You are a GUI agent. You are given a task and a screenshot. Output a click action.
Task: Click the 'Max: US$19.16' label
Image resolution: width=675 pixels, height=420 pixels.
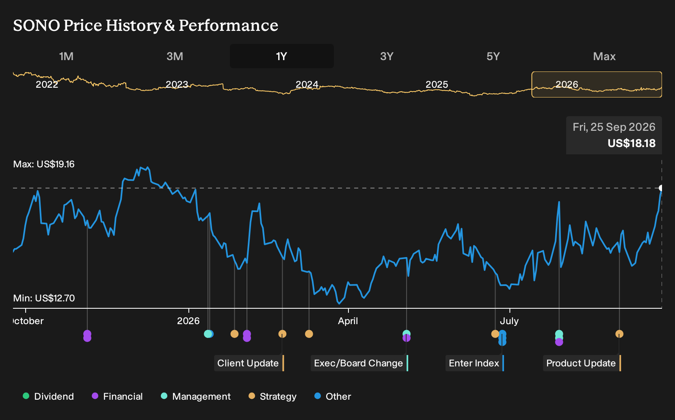click(x=44, y=164)
